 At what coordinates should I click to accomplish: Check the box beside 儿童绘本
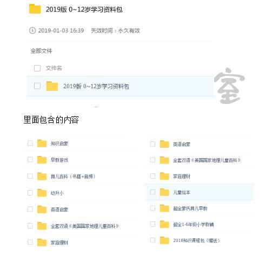[x=152, y=192]
